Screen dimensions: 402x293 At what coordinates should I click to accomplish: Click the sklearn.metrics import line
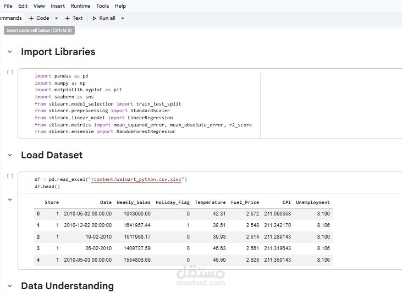coord(144,125)
